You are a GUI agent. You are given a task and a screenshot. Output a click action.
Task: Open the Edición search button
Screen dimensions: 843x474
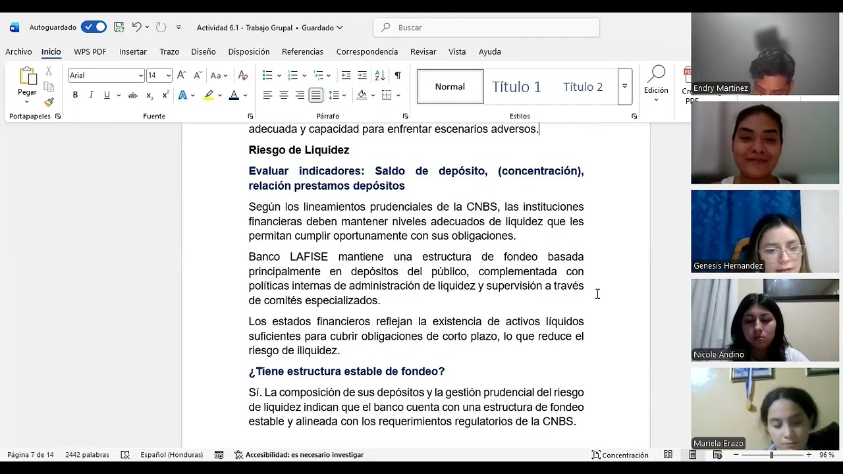656,84
